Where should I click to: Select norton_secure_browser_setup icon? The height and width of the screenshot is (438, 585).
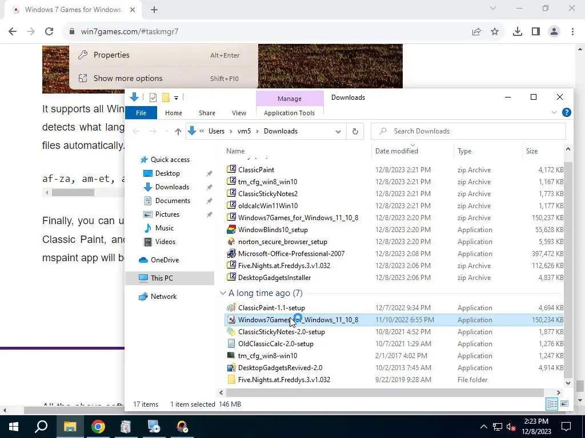231,241
